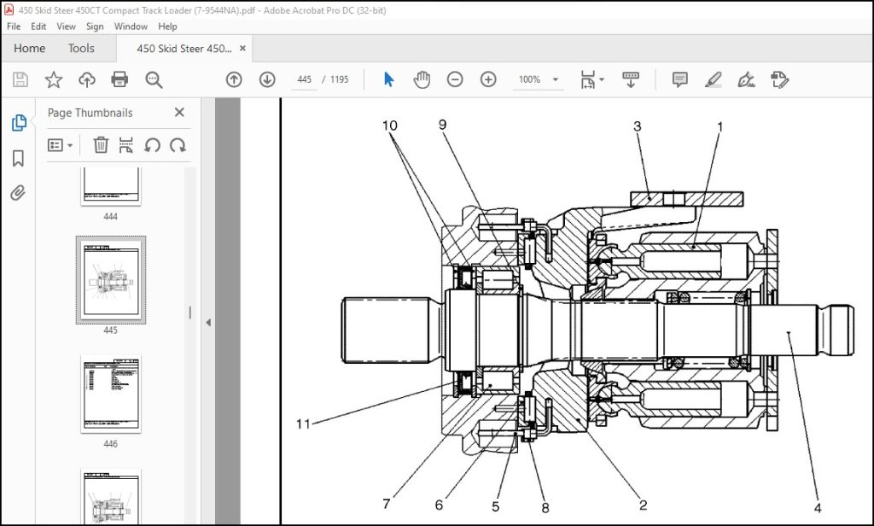Add a sticky note comment
874x526 pixels.
pos(680,79)
